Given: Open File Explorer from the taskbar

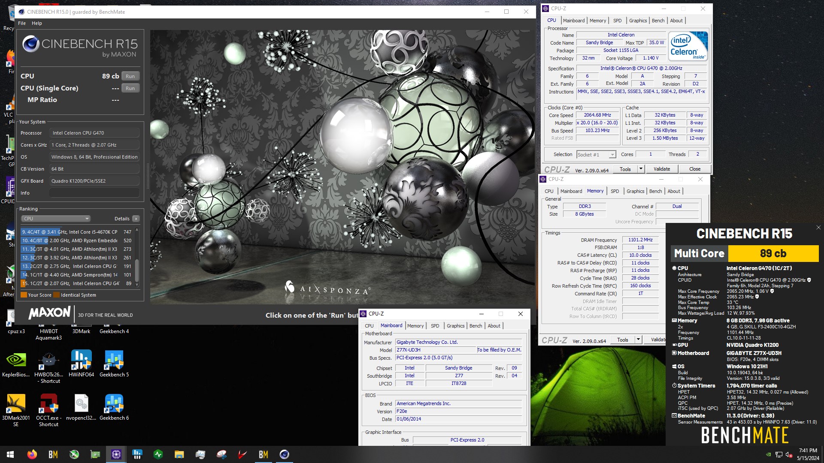Looking at the screenshot, I should pyautogui.click(x=179, y=454).
